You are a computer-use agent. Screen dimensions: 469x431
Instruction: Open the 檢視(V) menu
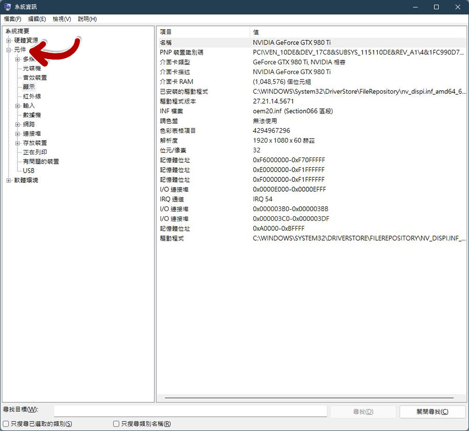tap(61, 19)
